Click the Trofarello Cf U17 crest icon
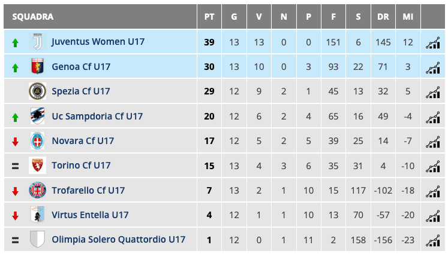 (37, 191)
